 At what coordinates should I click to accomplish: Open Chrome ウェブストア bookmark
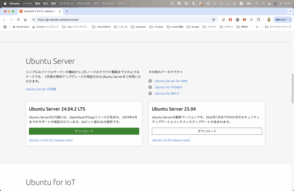pos(45,27)
